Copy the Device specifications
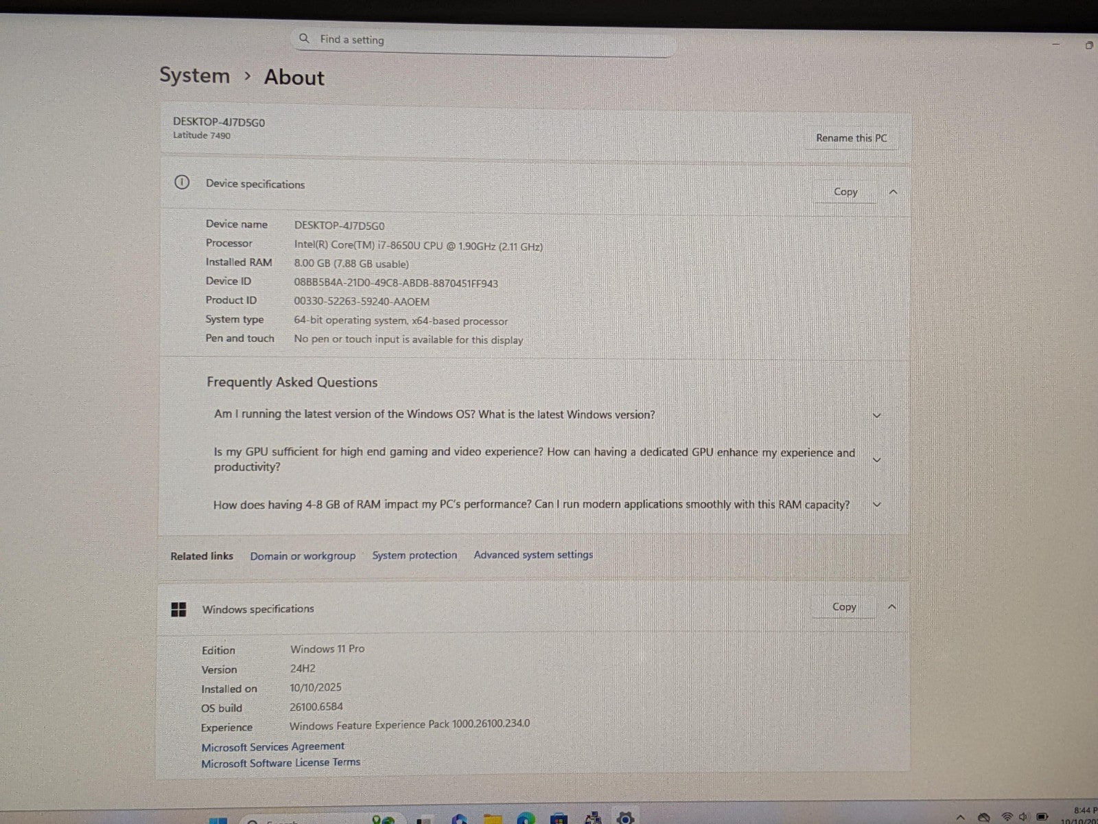The image size is (1098, 824). click(845, 192)
